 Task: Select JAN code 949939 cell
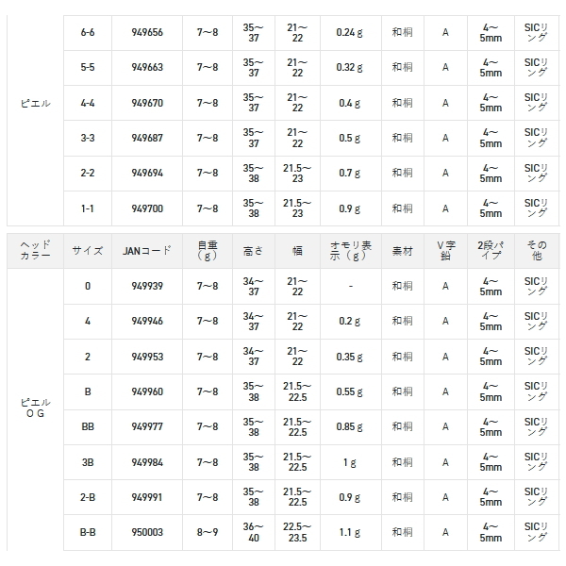click(147, 286)
